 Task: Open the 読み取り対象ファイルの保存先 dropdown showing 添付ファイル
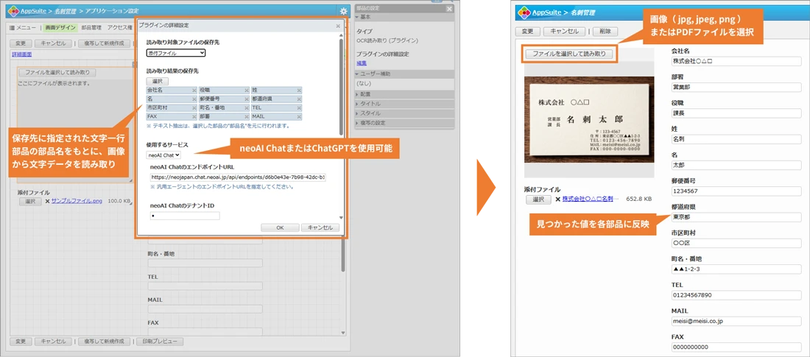pyautogui.click(x=176, y=53)
